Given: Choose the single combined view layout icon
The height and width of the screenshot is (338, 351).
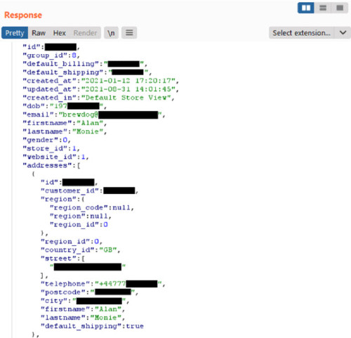Looking at the screenshot, I should [340, 8].
